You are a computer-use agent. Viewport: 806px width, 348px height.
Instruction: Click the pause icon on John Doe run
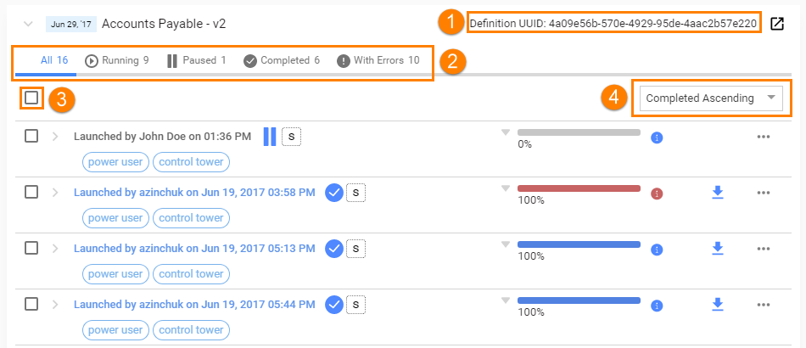pyautogui.click(x=270, y=137)
